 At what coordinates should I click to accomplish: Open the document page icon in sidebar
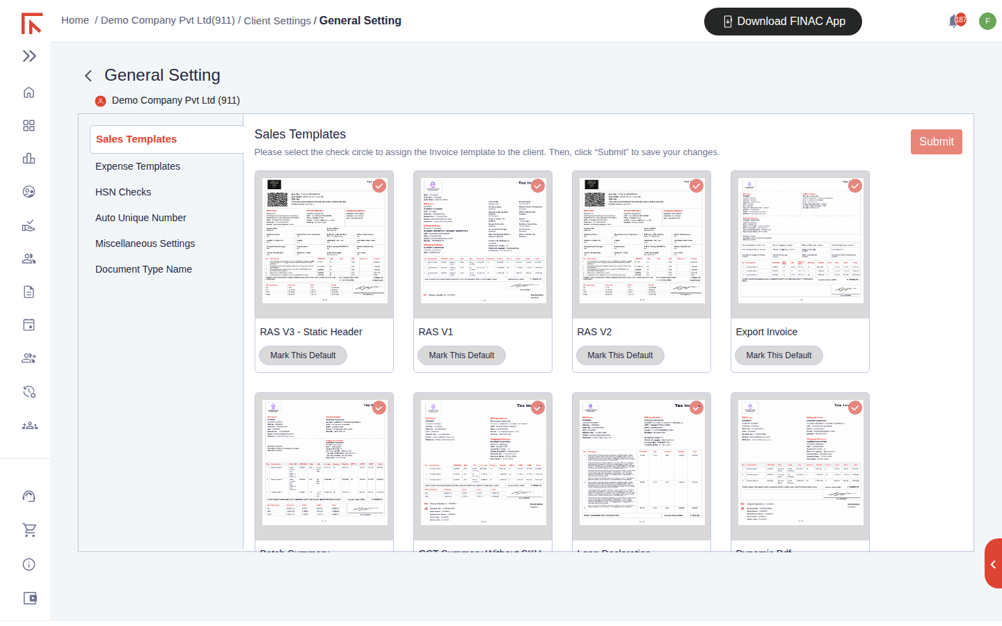[29, 291]
